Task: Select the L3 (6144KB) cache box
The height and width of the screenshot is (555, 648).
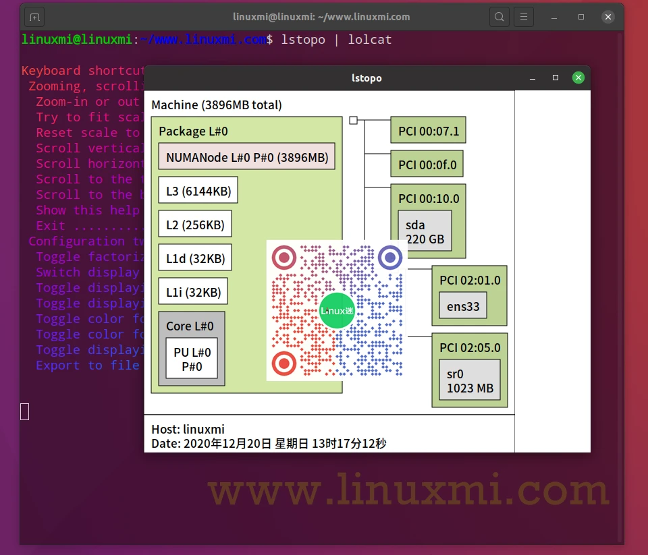Action: pos(198,190)
